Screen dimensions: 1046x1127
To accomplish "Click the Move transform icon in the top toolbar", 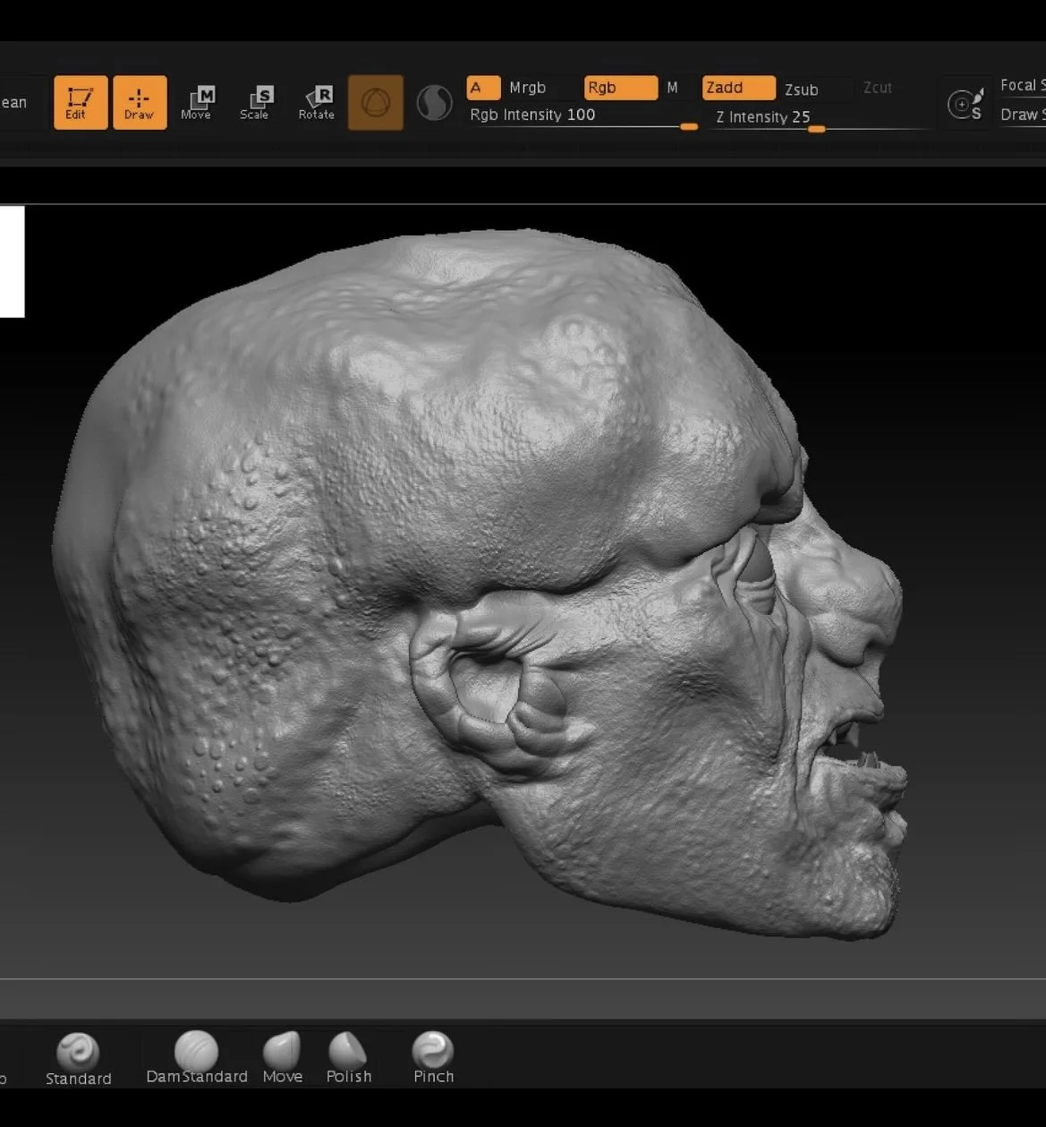I will [197, 103].
